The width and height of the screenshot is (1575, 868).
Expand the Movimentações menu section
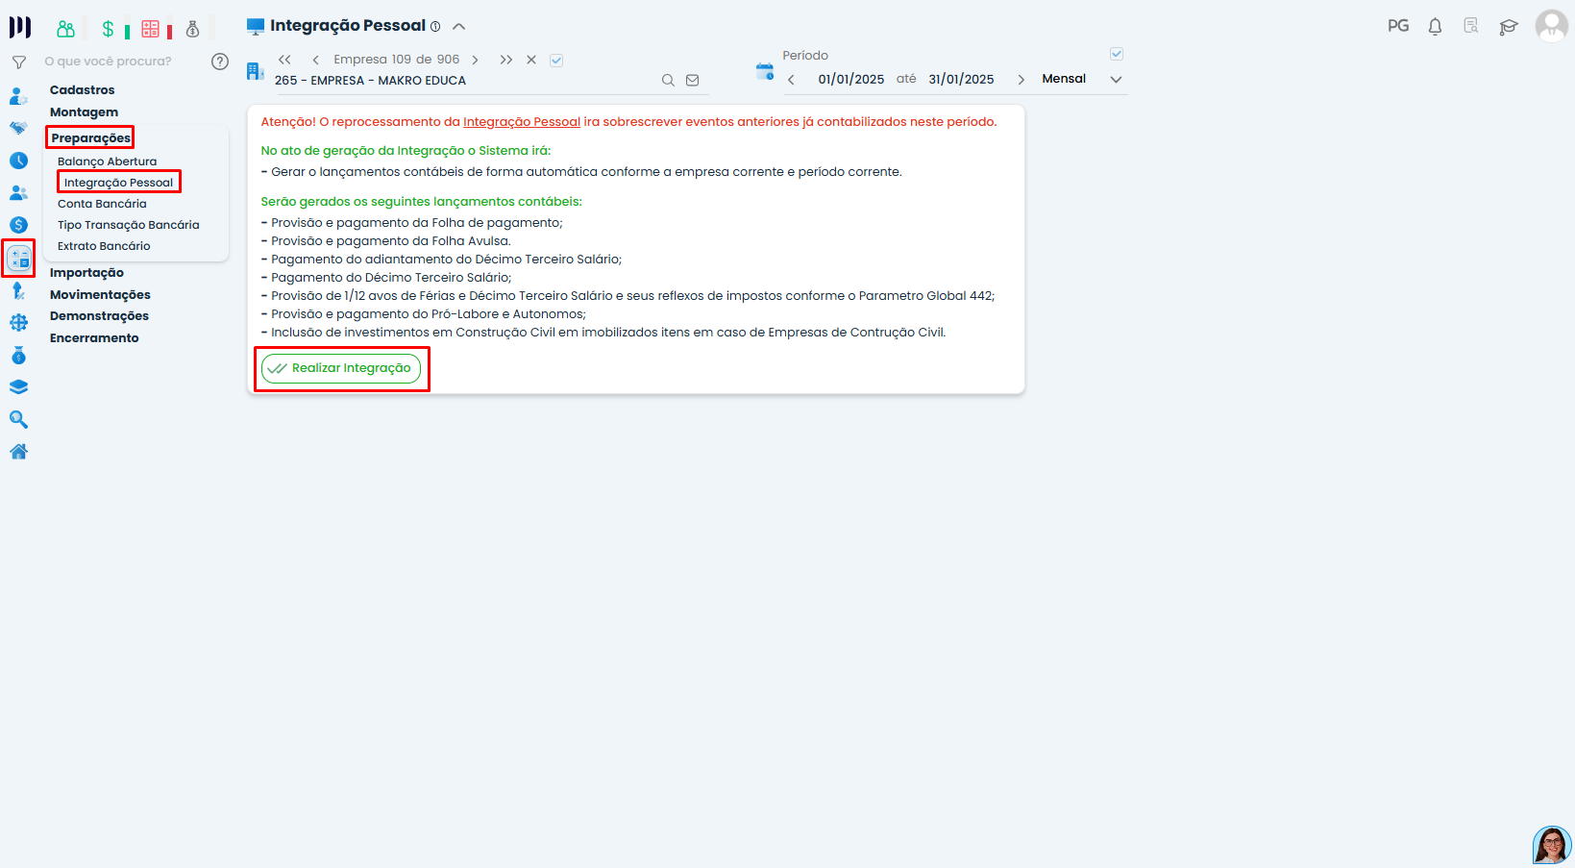point(100,295)
